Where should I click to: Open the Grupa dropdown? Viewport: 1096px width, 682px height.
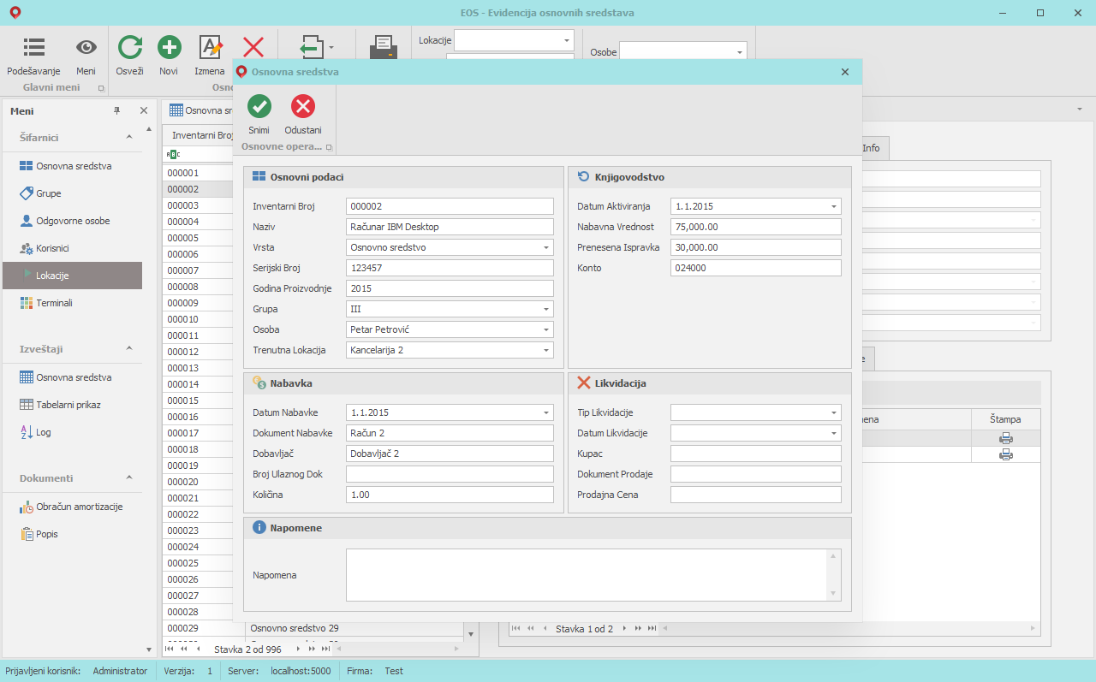click(x=546, y=309)
